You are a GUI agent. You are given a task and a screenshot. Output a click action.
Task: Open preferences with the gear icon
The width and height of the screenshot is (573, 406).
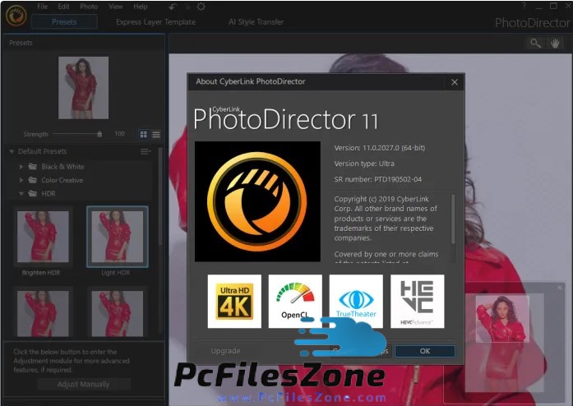pos(201,7)
